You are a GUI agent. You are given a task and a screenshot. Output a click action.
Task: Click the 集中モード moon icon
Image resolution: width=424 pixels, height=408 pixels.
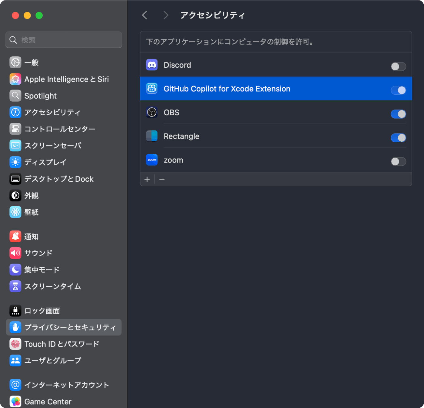(15, 270)
